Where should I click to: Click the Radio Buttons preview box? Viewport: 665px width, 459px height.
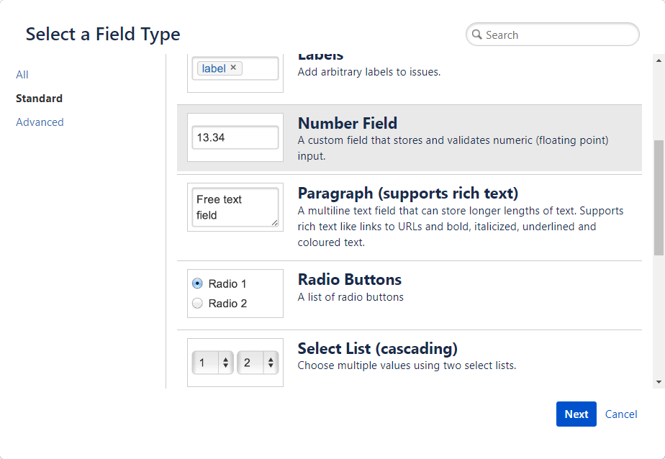pos(235,293)
